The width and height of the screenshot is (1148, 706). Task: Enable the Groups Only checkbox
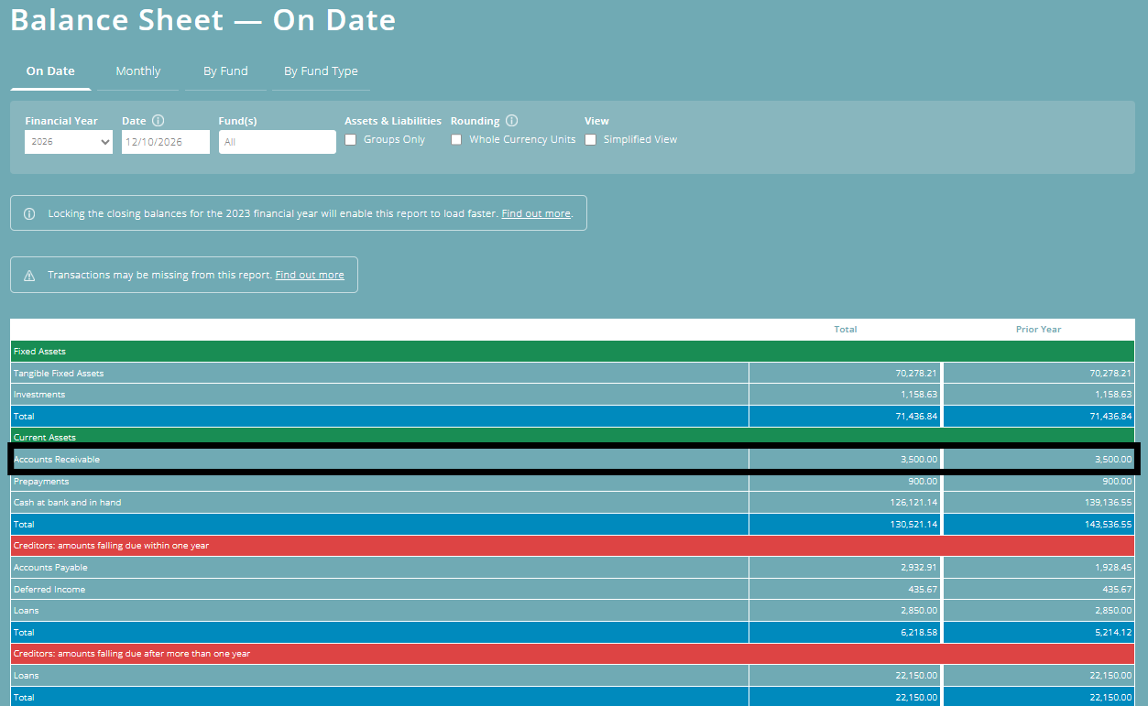(x=351, y=140)
